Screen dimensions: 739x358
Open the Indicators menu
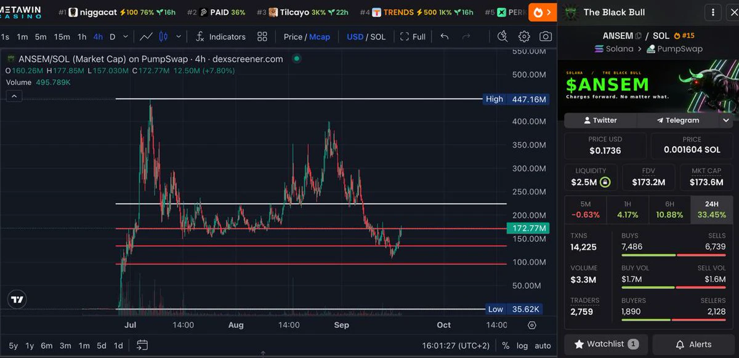pos(220,37)
